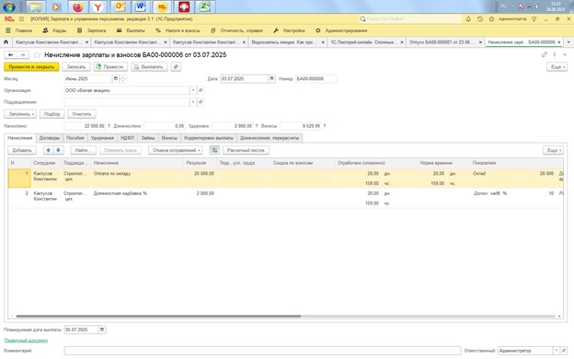Screen dimensions: 574x359
Task: Move row up arrow
Action: click(x=48, y=150)
